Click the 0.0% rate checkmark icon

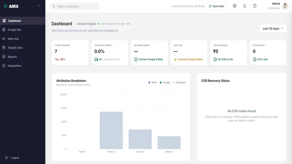[x=255, y=59]
